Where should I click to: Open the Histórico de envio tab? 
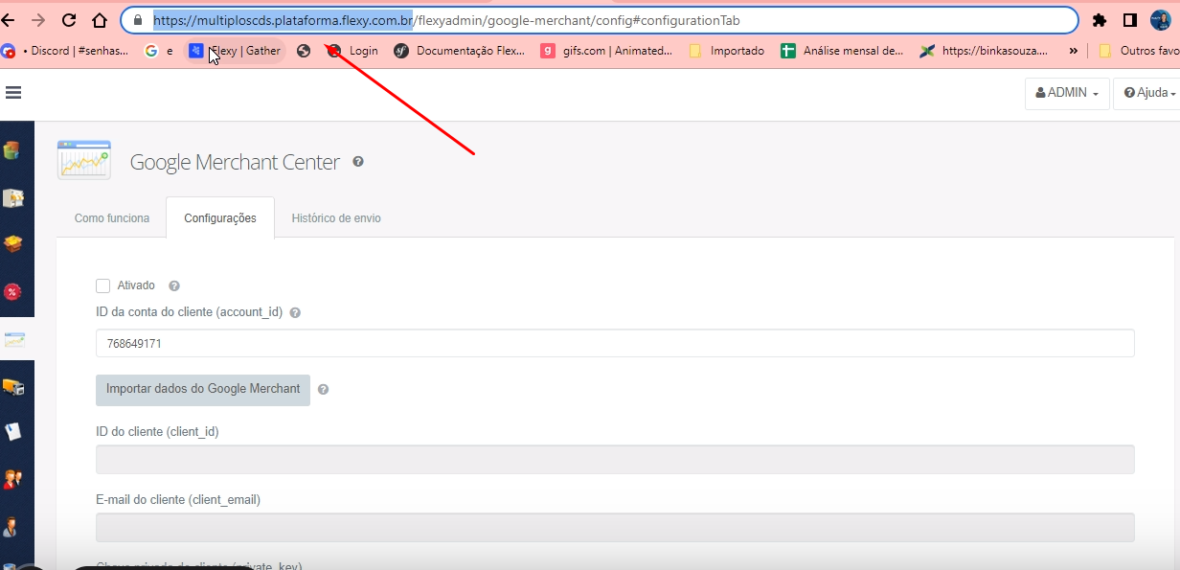tap(336, 218)
